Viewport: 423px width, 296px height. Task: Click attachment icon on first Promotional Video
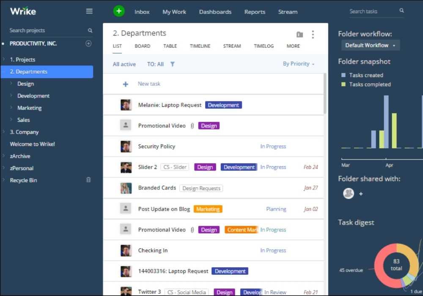[x=192, y=126]
